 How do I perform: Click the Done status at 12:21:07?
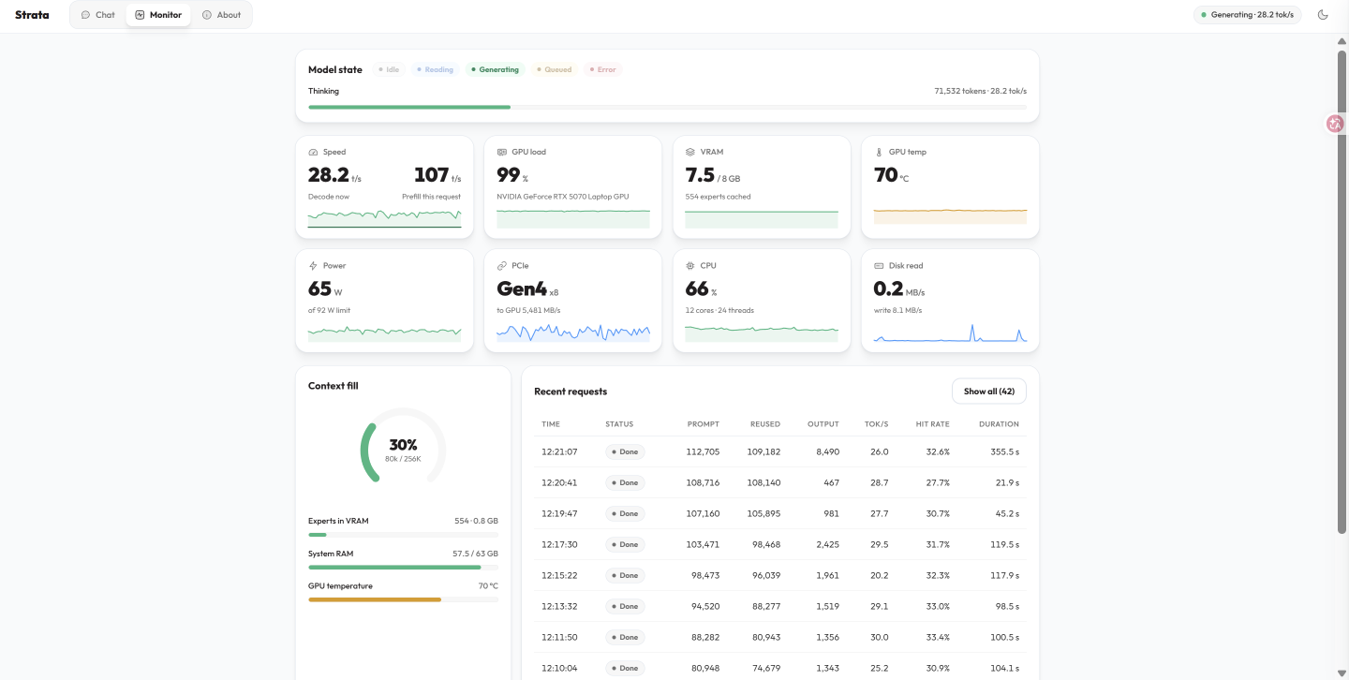(x=625, y=451)
